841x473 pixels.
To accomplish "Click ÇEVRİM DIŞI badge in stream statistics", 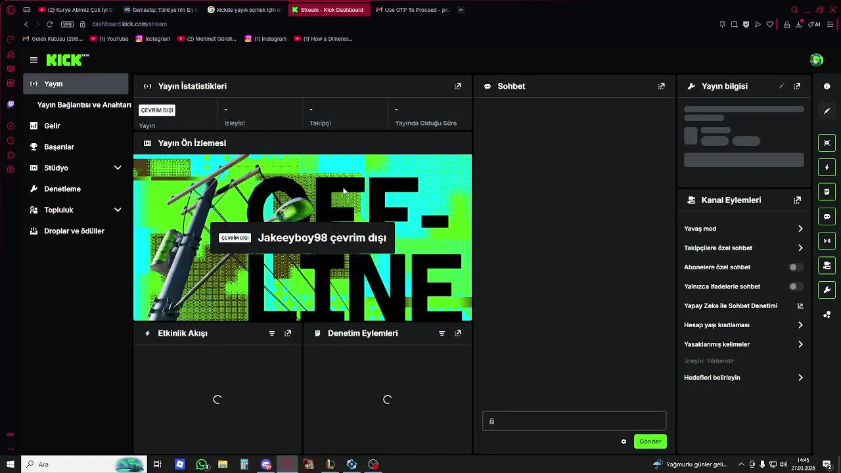I will [157, 110].
